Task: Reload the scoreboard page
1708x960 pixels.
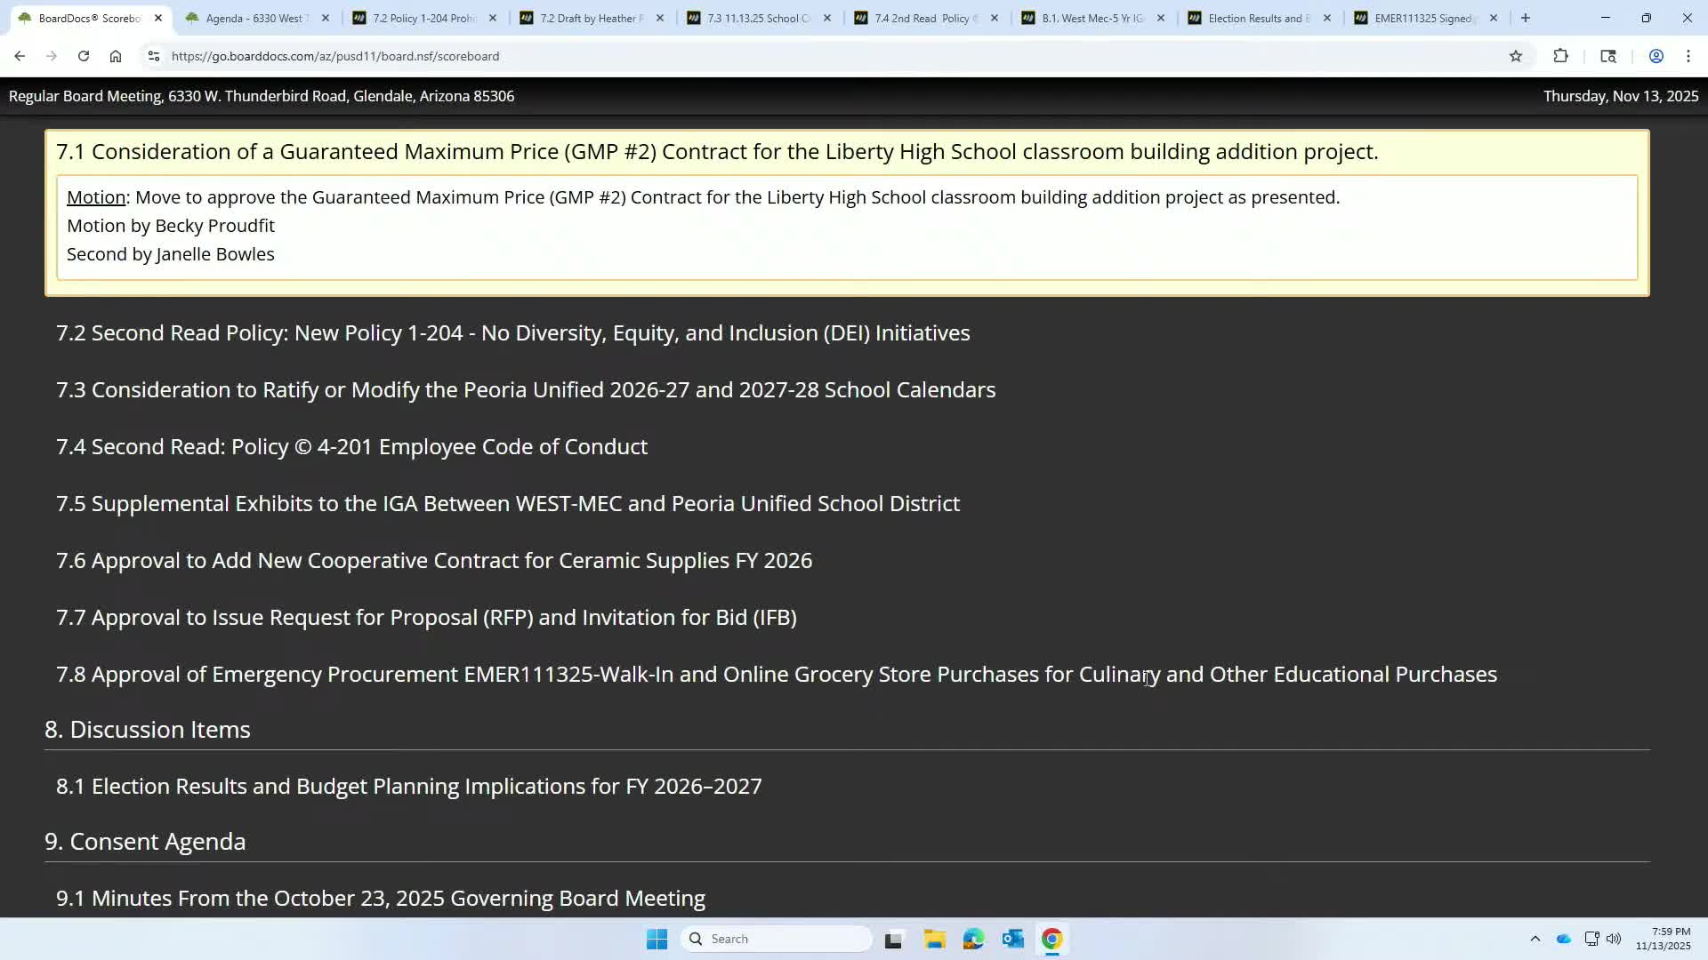Action: (83, 55)
